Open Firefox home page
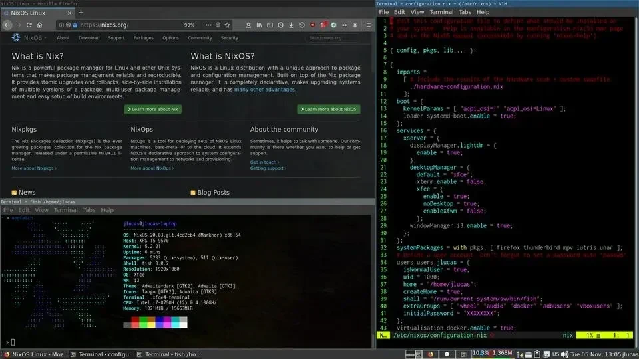Image resolution: width=639 pixels, height=359 pixels. pyautogui.click(x=39, y=25)
